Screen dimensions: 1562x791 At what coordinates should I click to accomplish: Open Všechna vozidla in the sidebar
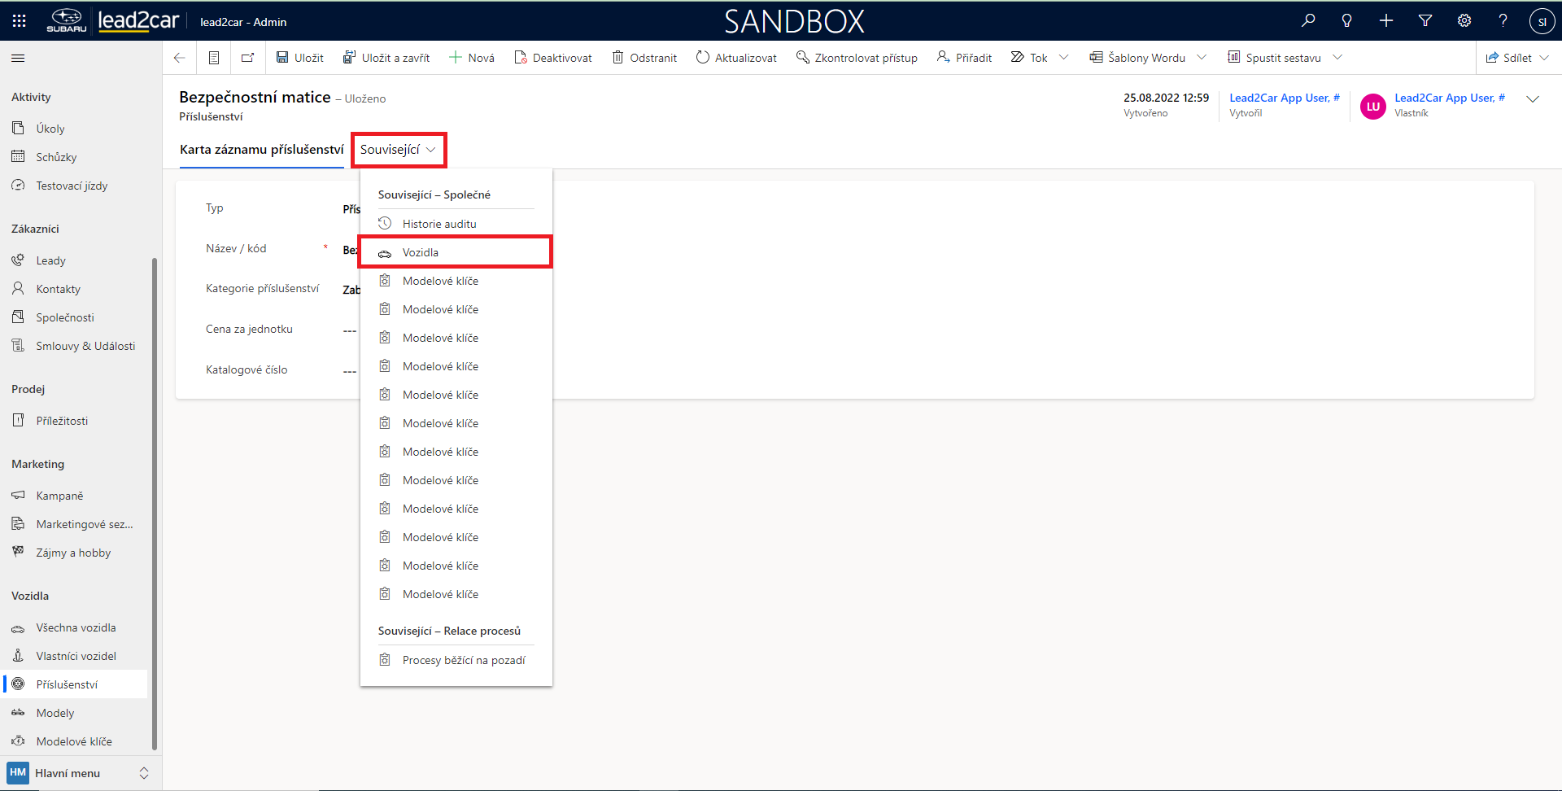coord(76,627)
